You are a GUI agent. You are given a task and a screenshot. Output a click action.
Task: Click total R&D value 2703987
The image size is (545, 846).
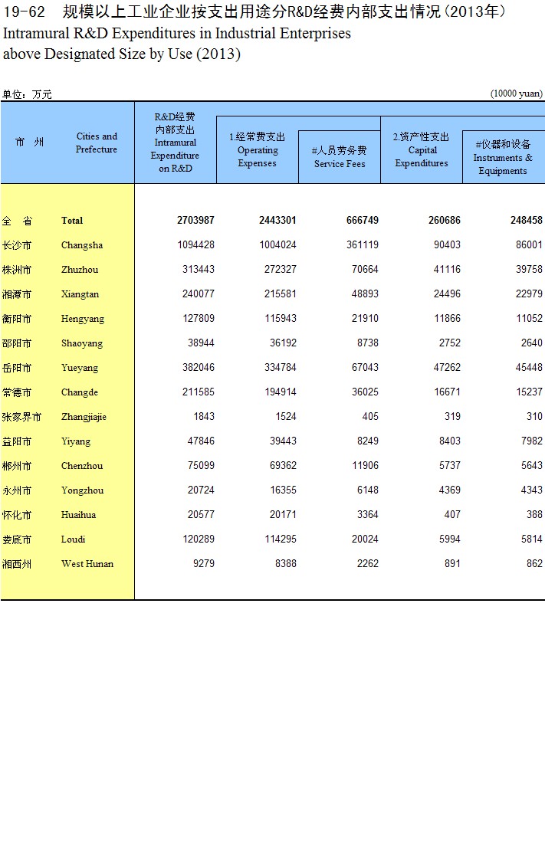(x=195, y=220)
